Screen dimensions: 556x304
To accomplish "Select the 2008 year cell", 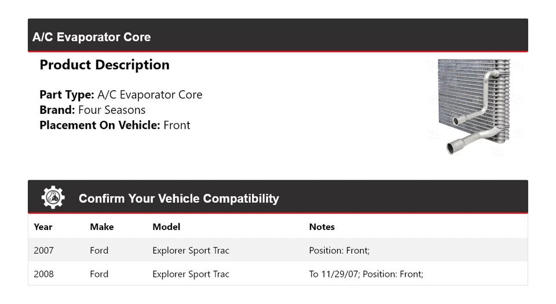I will click(43, 274).
